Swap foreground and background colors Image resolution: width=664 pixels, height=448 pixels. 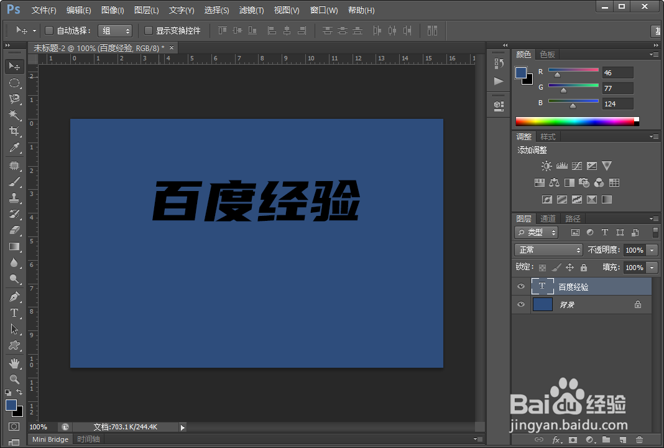pyautogui.click(x=19, y=392)
